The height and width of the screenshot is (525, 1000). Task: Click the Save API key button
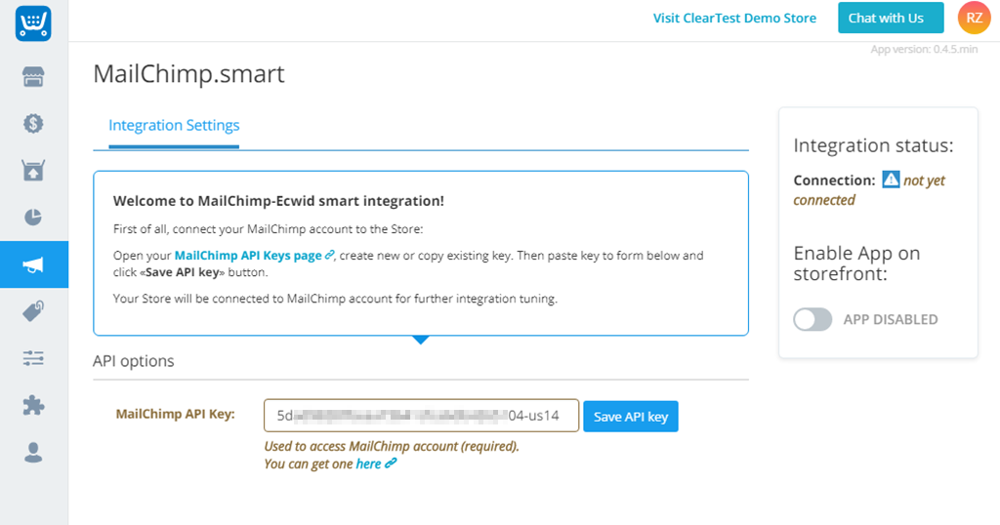pos(631,417)
